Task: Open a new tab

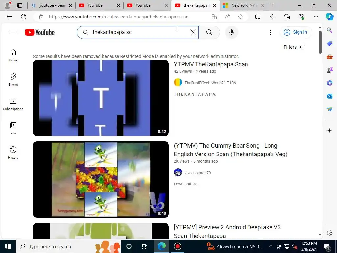Action: [273, 5]
